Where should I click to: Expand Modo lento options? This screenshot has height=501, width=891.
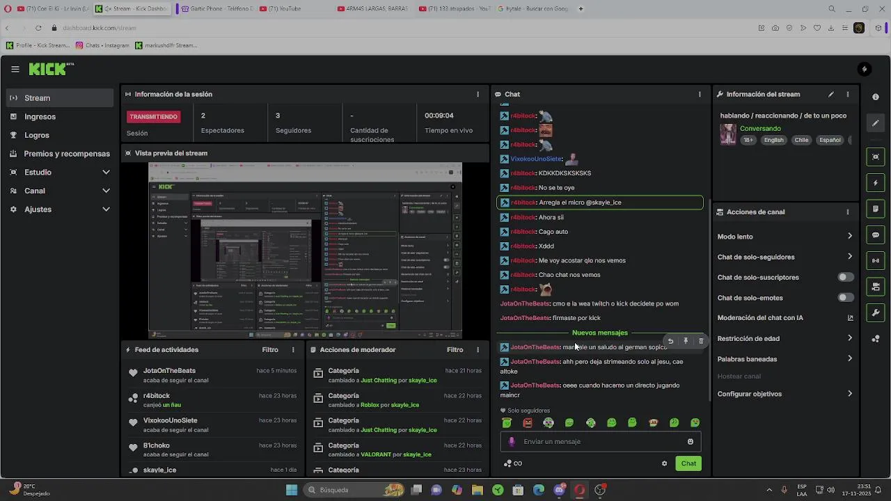pyautogui.click(x=850, y=237)
